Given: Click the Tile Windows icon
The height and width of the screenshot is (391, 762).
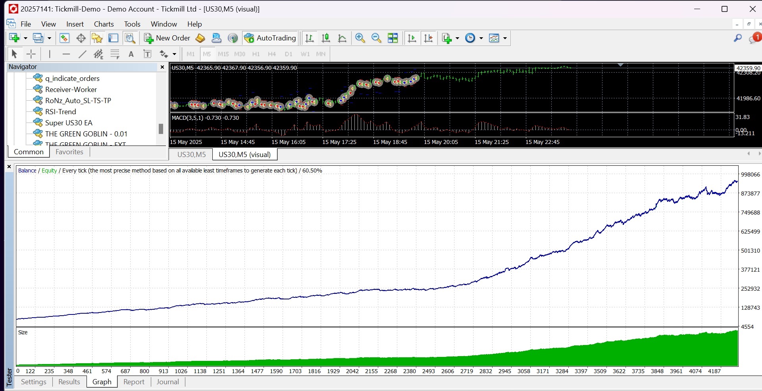Looking at the screenshot, I should click(x=393, y=38).
